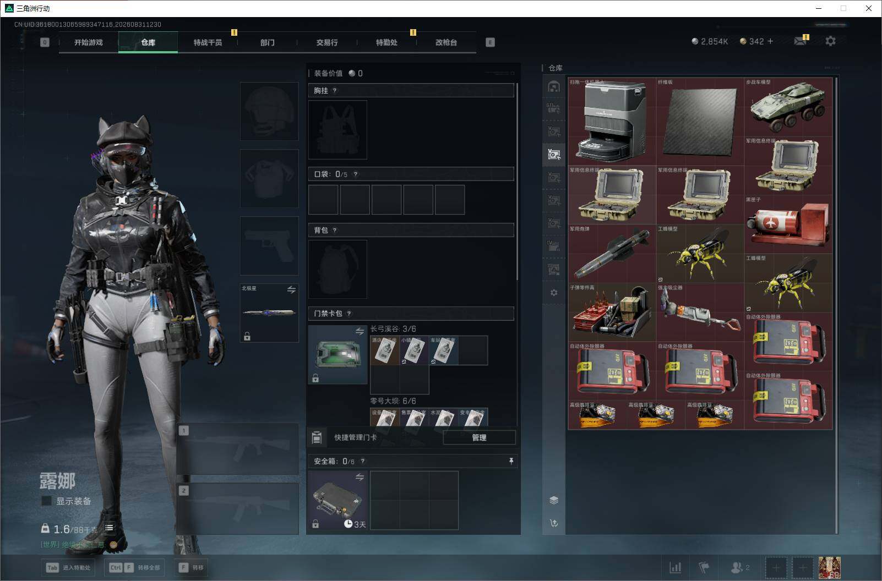Click the 长弓溪谷: 3/6 label
Image resolution: width=882 pixels, height=581 pixels.
(393, 329)
